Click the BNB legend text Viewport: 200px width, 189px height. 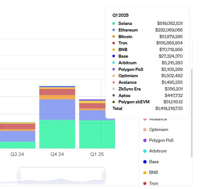point(154,173)
